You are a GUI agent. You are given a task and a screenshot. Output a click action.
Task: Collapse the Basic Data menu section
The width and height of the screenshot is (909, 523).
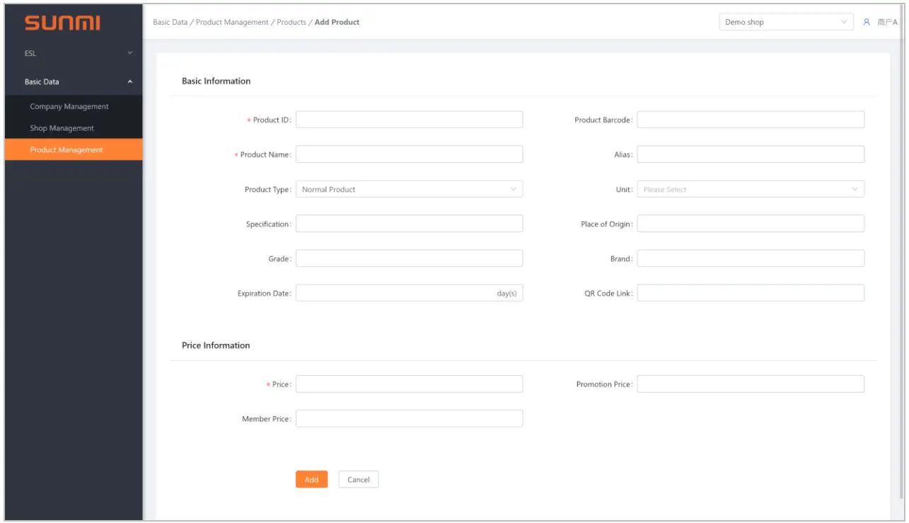pos(74,82)
